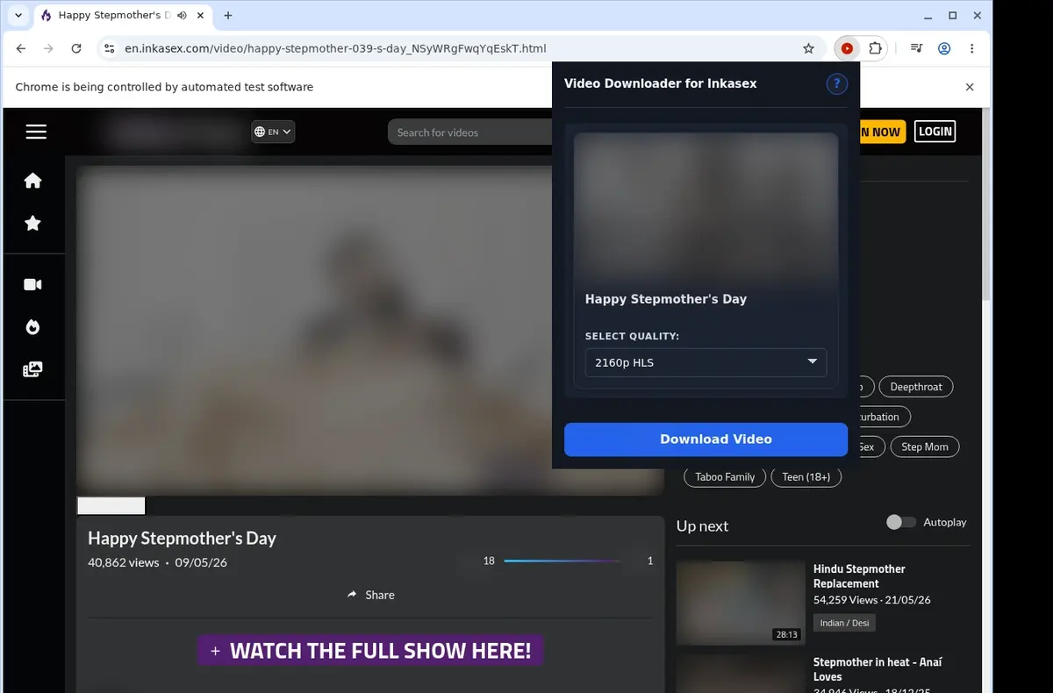Open the Chrome three-dot menu
Viewport: 1053px width, 693px height.
[972, 49]
